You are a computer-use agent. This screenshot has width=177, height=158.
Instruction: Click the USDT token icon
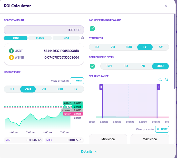click(11, 51)
